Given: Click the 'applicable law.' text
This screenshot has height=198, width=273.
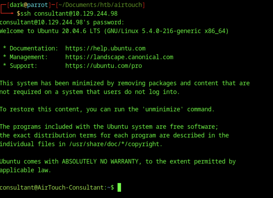Looking at the screenshot, I should (25, 170).
